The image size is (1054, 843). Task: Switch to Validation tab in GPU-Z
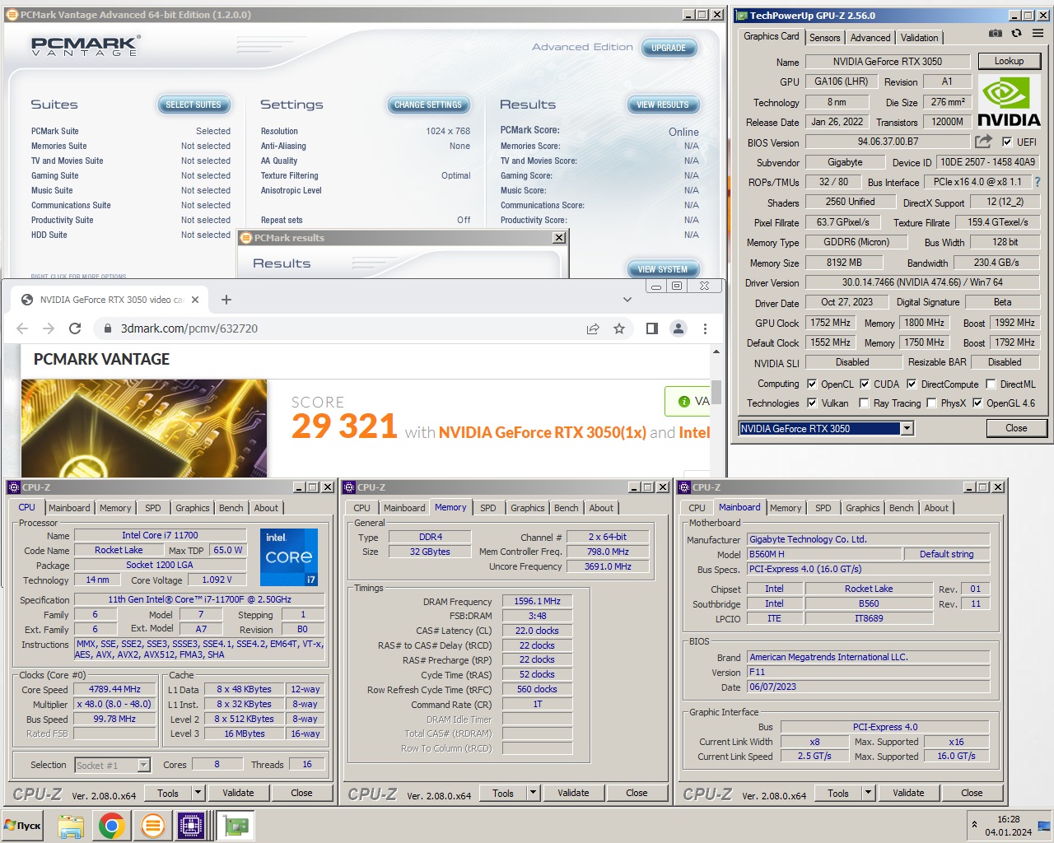pos(919,38)
